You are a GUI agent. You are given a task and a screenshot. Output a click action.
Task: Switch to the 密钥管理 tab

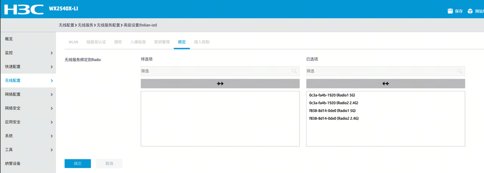pyautogui.click(x=162, y=42)
